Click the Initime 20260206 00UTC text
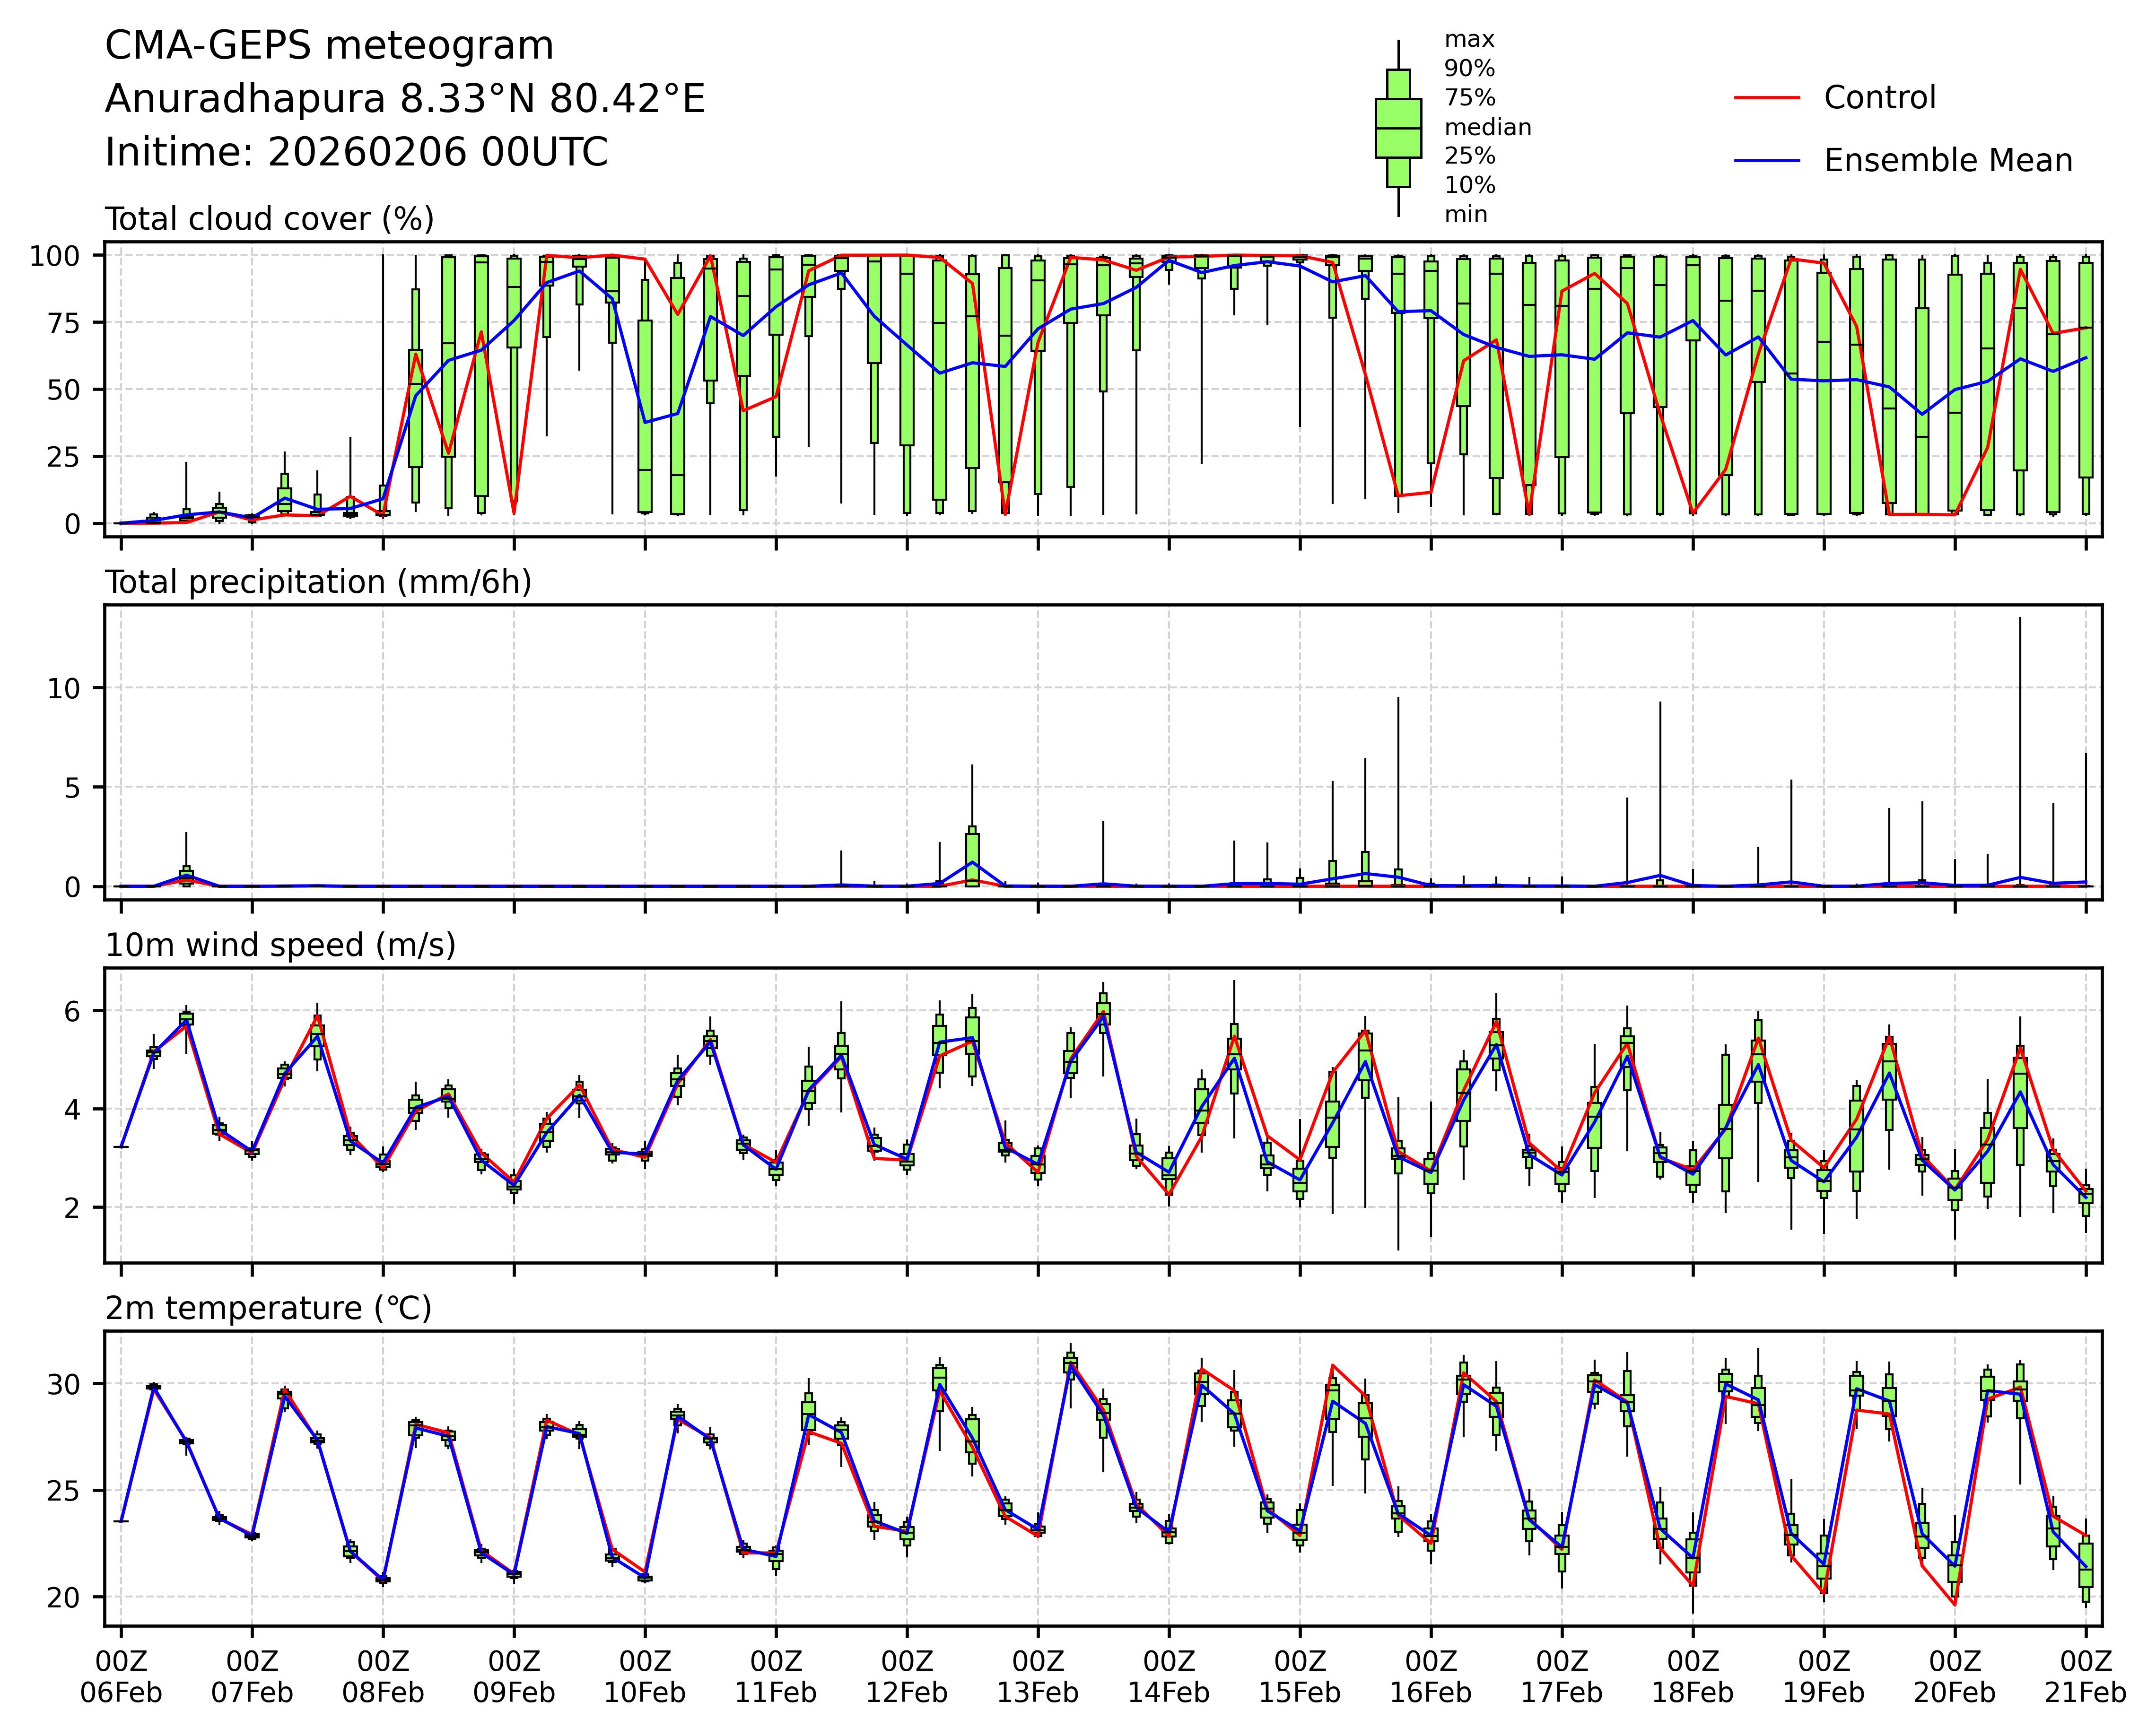Screen dimensions: 2156x1736 coord(356,152)
